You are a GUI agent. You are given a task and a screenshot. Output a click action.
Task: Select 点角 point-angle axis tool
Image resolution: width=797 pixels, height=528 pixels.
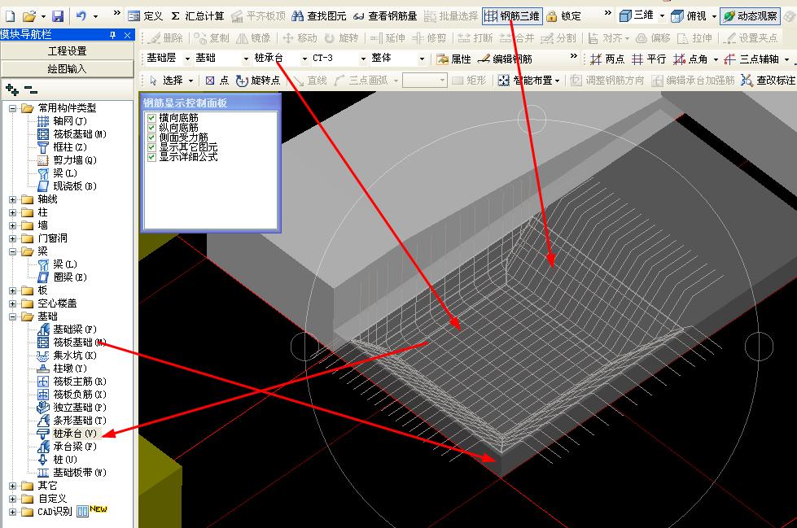(690, 59)
